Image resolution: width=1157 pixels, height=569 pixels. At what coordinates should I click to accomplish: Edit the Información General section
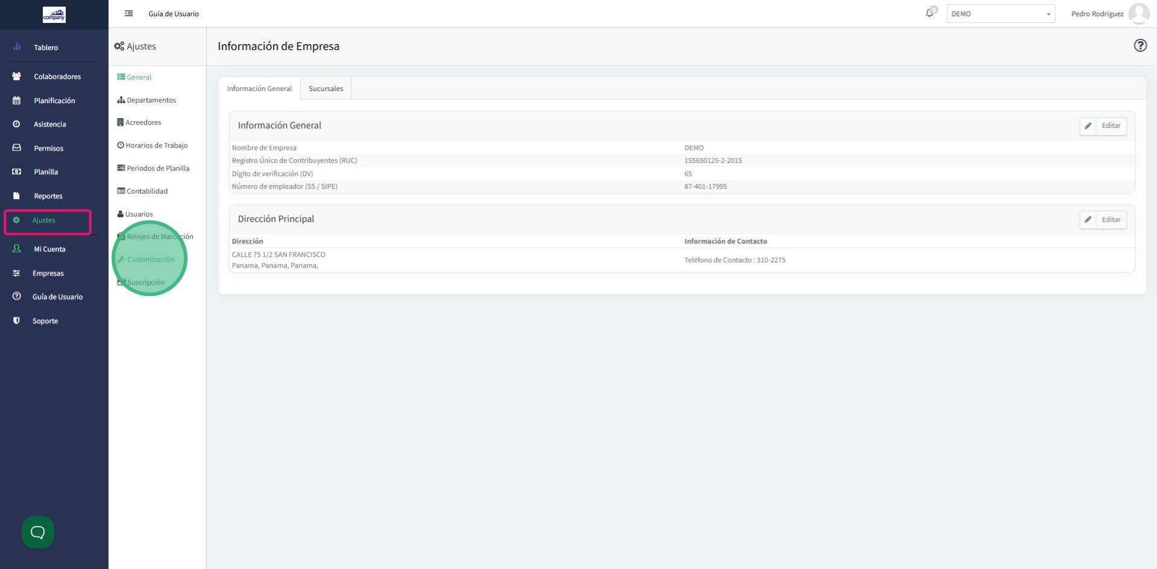(1103, 126)
